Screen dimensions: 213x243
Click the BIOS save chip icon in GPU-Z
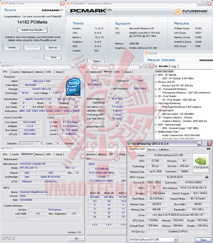pyautogui.click(x=207, y=177)
